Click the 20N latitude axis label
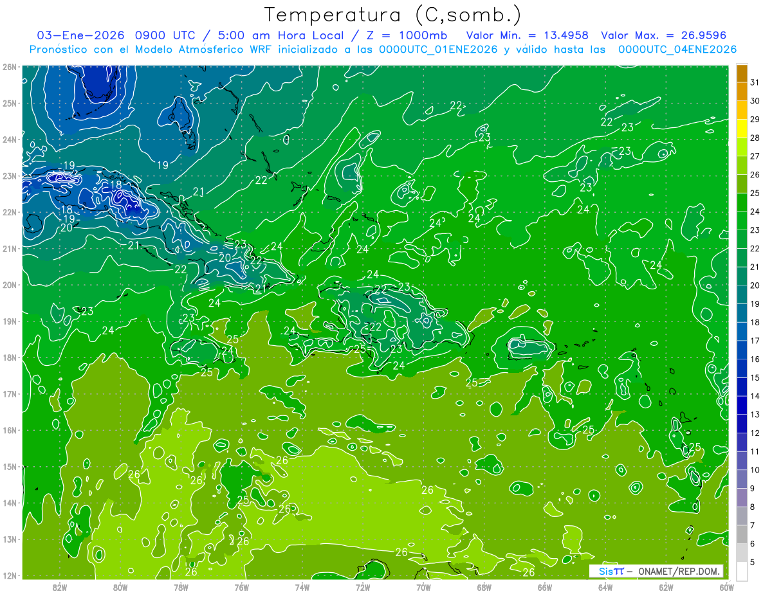The height and width of the screenshot is (596, 772). pos(9,285)
